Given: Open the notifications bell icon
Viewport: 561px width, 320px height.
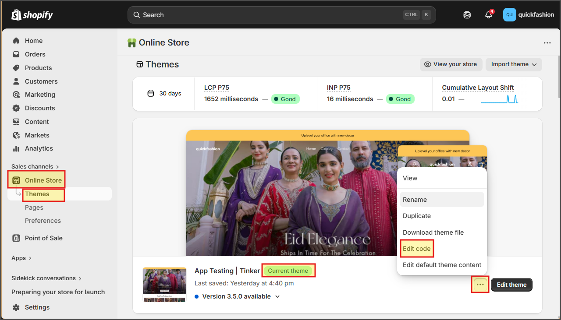Looking at the screenshot, I should 489,15.
